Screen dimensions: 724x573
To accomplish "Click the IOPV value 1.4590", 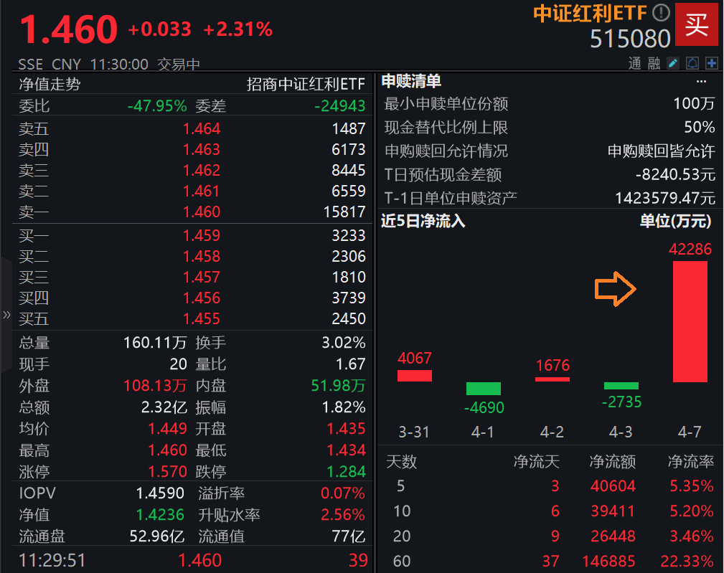I will [160, 493].
